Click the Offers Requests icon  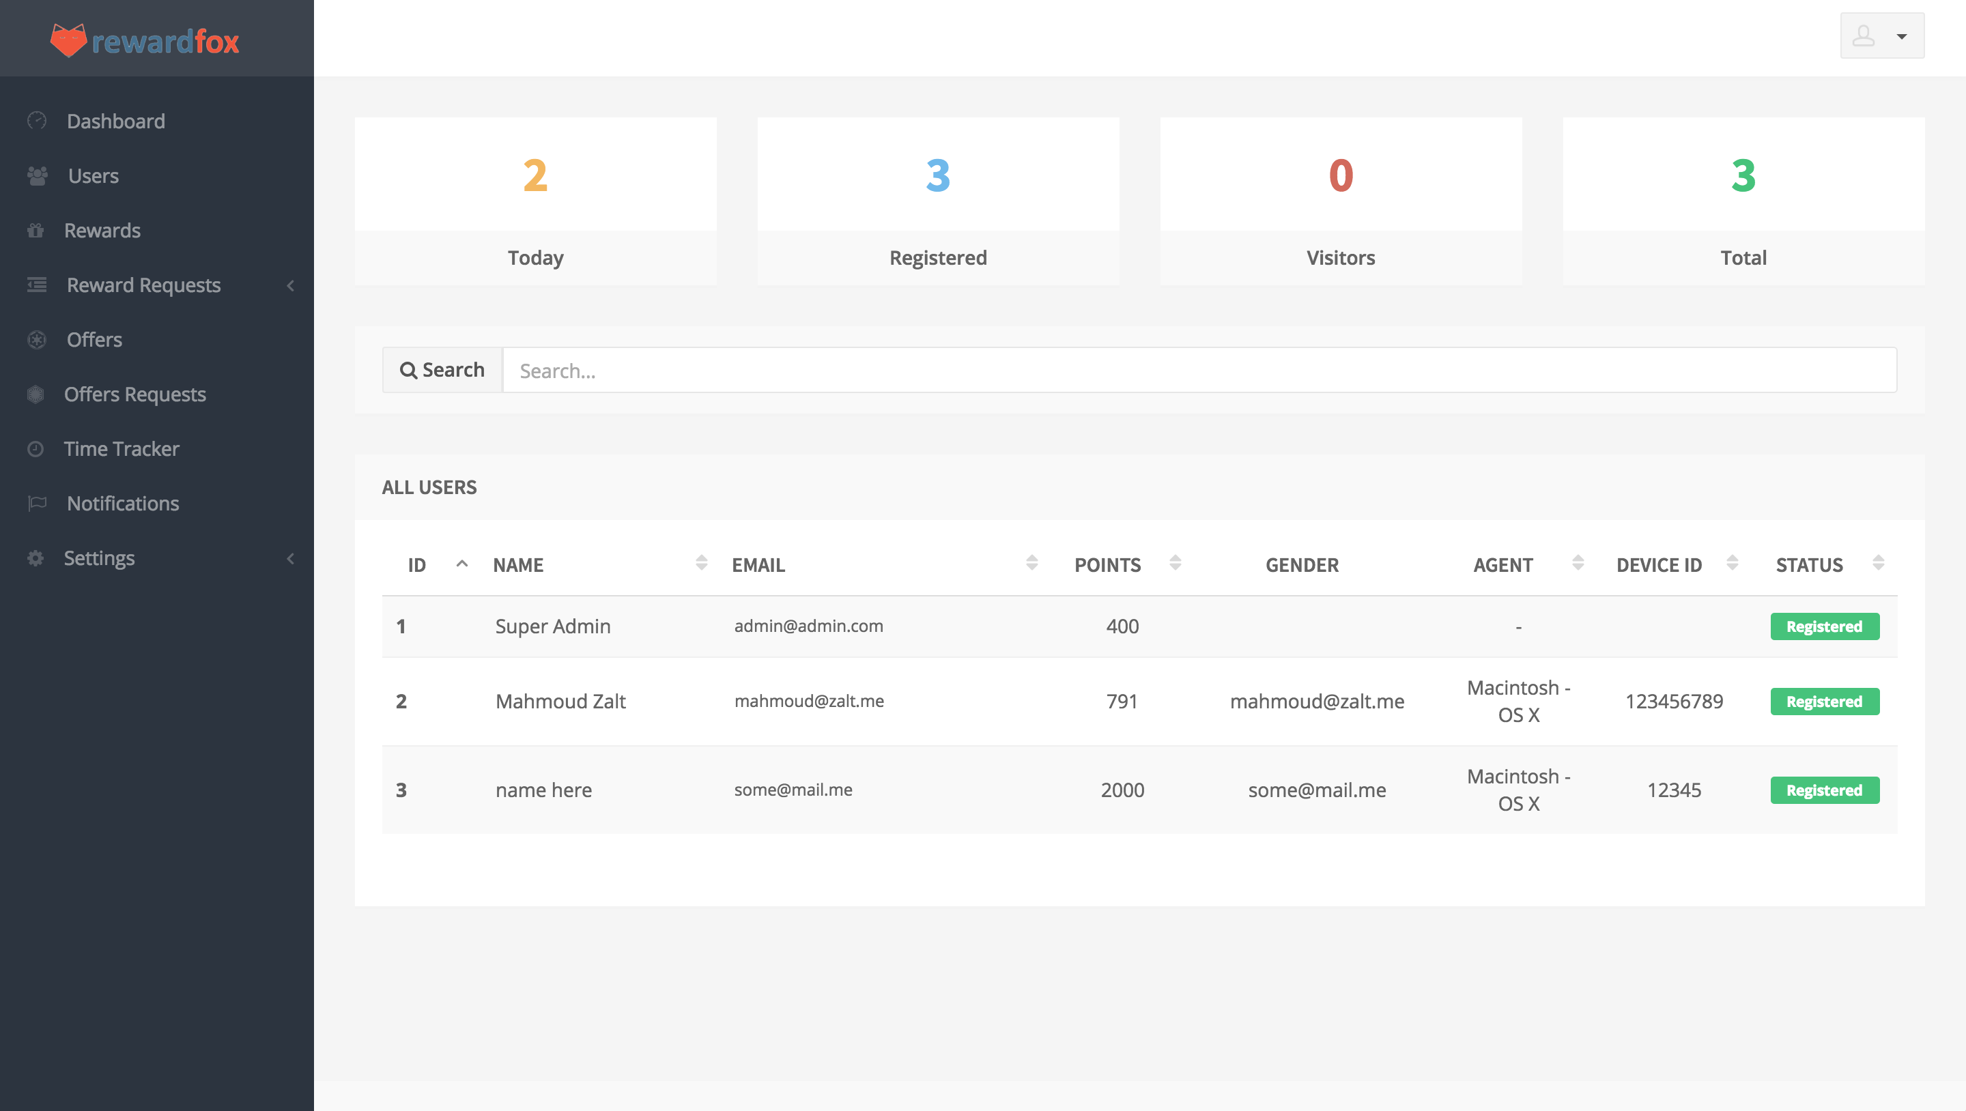(x=35, y=394)
